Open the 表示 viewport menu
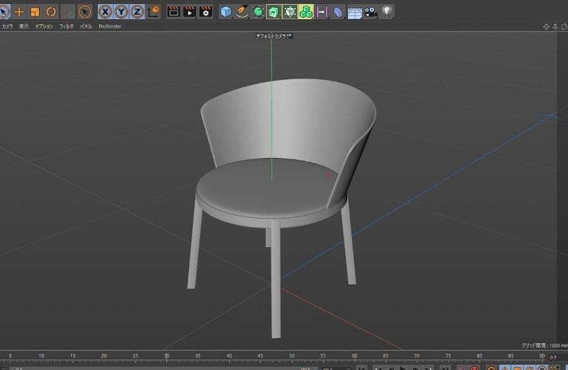Image resolution: width=568 pixels, height=370 pixels. coord(24,26)
